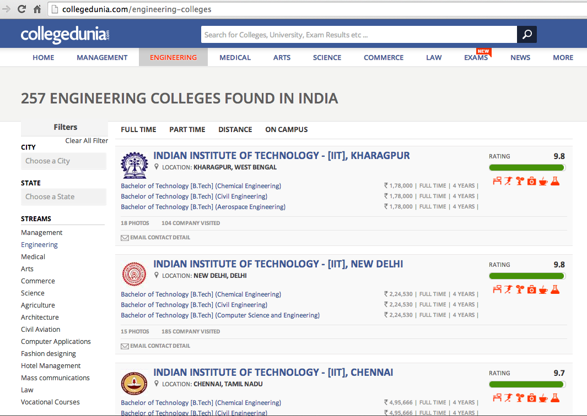Focus the college search input field
The image size is (587, 416).
359,34
